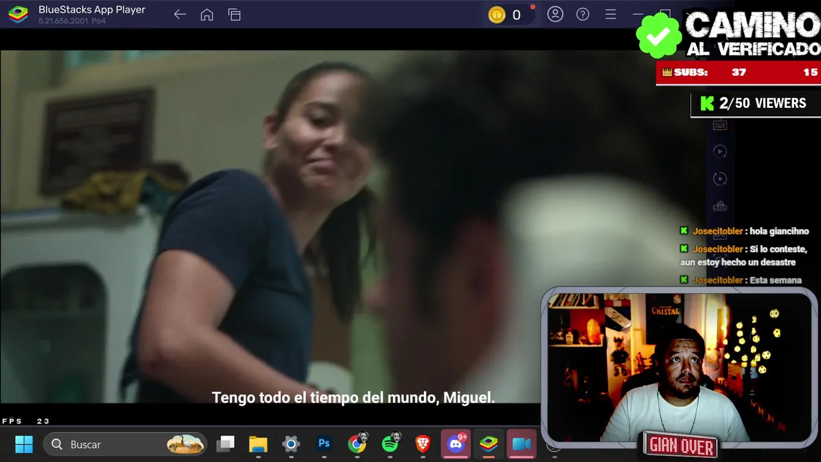Click the subtitle 'Tengo todo el tiempo del mundo, Miguel.'
Screen dimensions: 821x462
click(x=353, y=398)
